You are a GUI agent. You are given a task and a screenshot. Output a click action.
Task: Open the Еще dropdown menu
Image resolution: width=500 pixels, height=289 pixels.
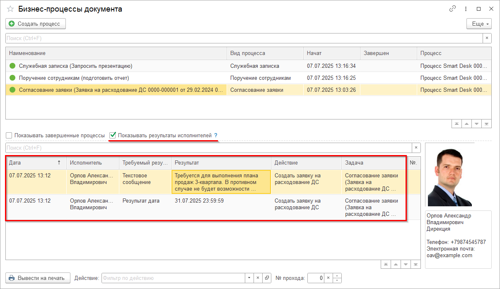pos(479,24)
